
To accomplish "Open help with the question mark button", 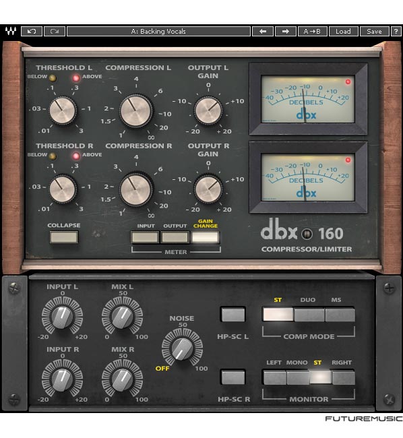I will point(396,31).
